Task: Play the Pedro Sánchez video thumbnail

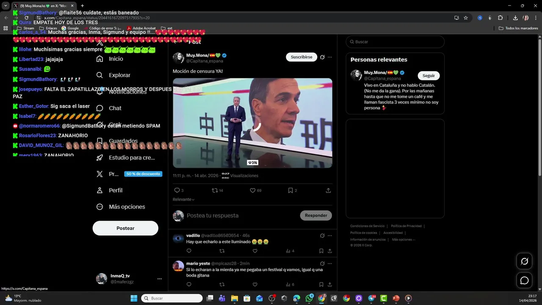Action: click(252, 123)
